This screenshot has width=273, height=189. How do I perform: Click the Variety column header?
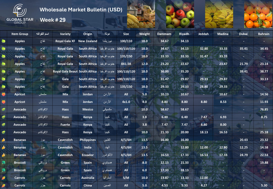[65, 34]
